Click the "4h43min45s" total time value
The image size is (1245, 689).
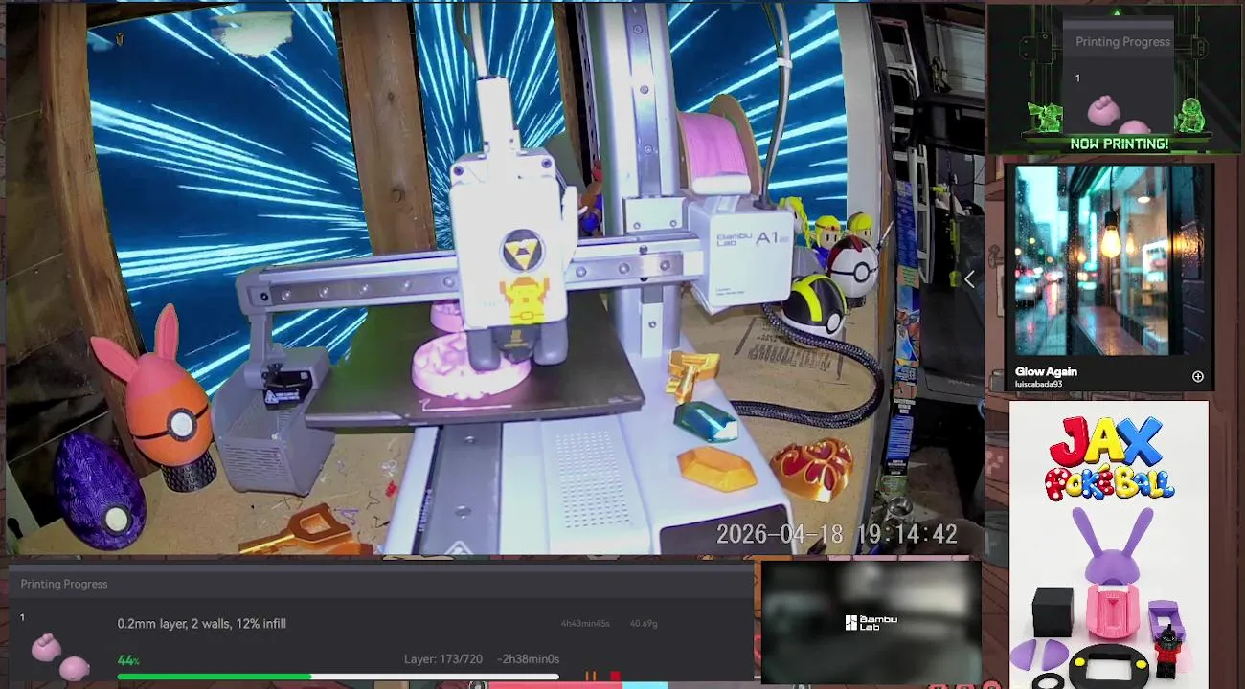(585, 624)
